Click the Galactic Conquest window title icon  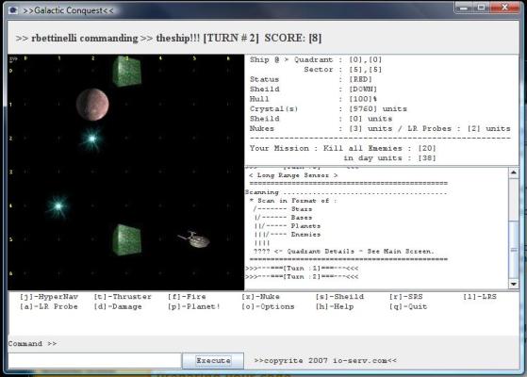[x=13, y=10]
